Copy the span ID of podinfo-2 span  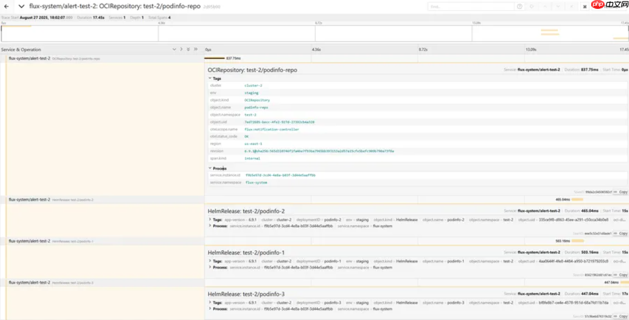pyautogui.click(x=621, y=233)
